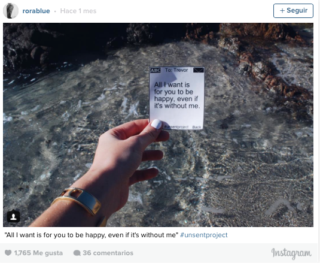Click the ABC icon on the note
This screenshot has width=320, height=263.
[156, 70]
